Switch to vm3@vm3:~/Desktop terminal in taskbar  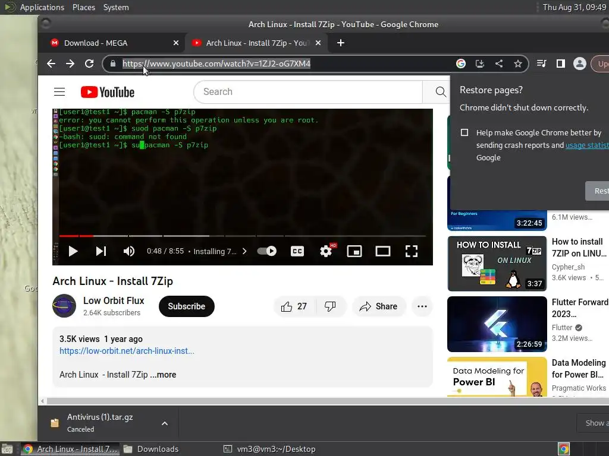coord(269,449)
